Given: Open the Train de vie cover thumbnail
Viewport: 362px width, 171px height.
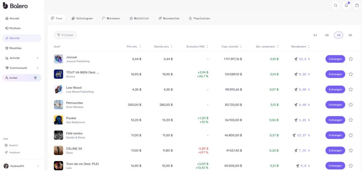Looking at the screenshot, I should pyautogui.click(x=58, y=165).
